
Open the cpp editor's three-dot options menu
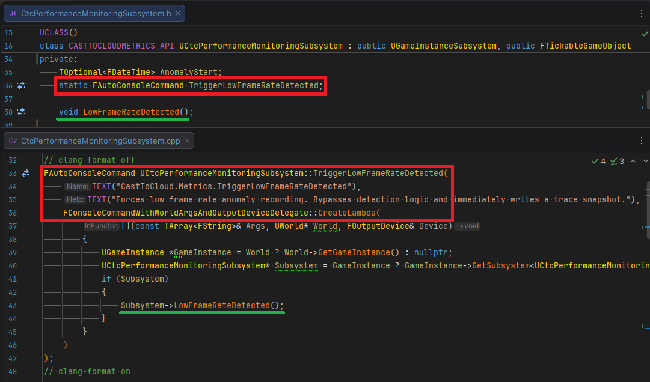642,141
